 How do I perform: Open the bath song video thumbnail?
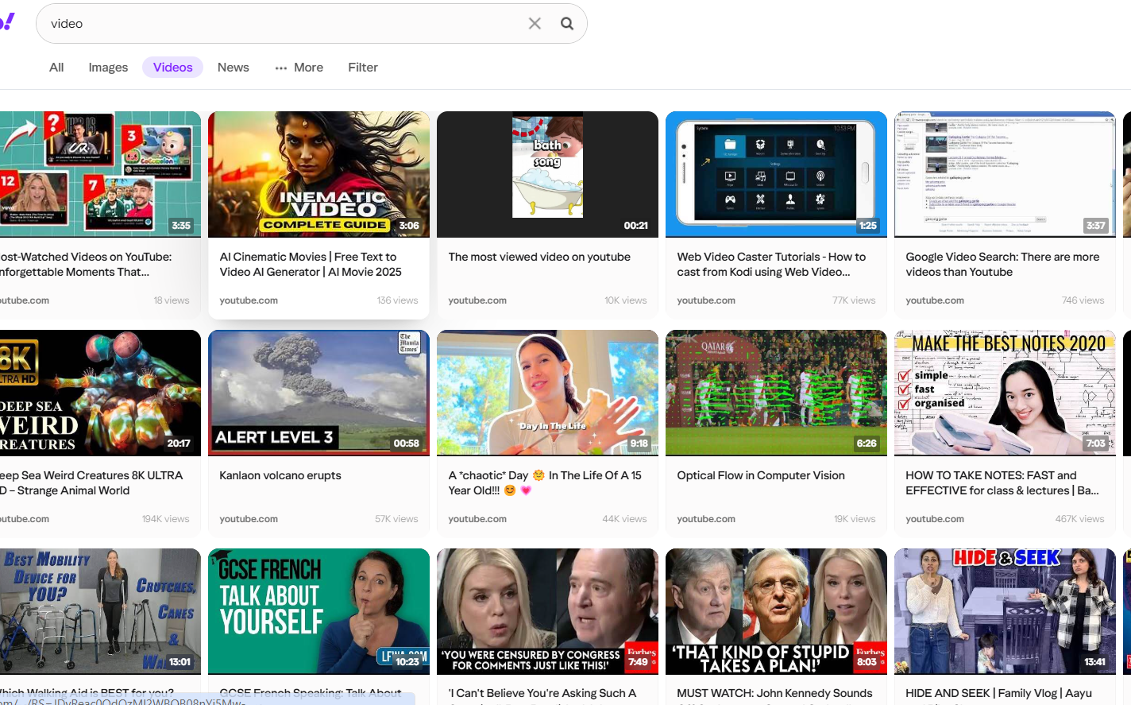(x=547, y=174)
